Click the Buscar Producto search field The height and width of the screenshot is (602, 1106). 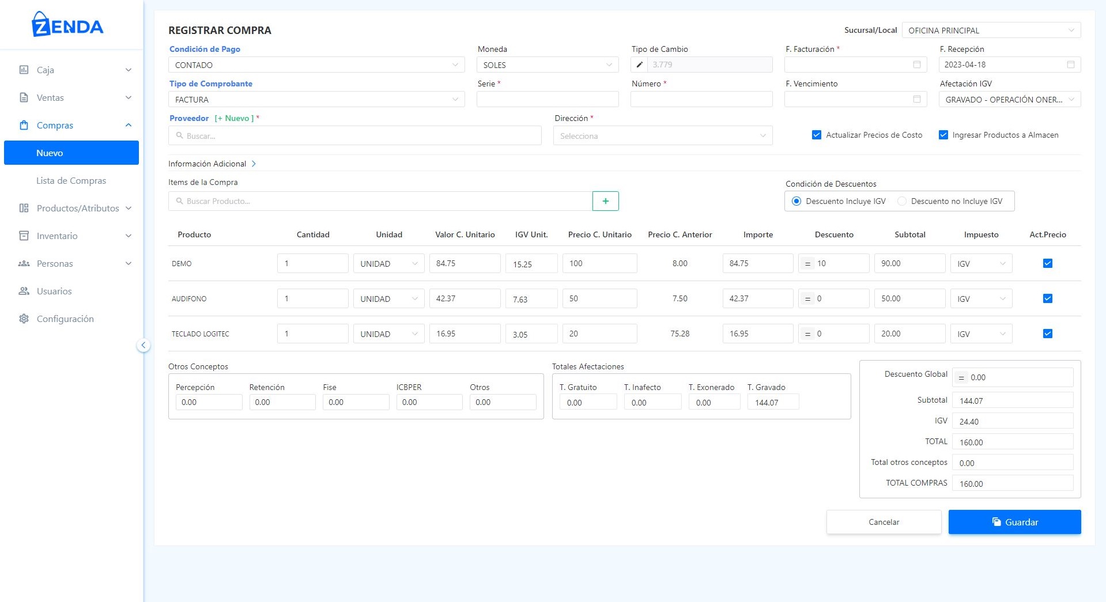pyautogui.click(x=380, y=201)
